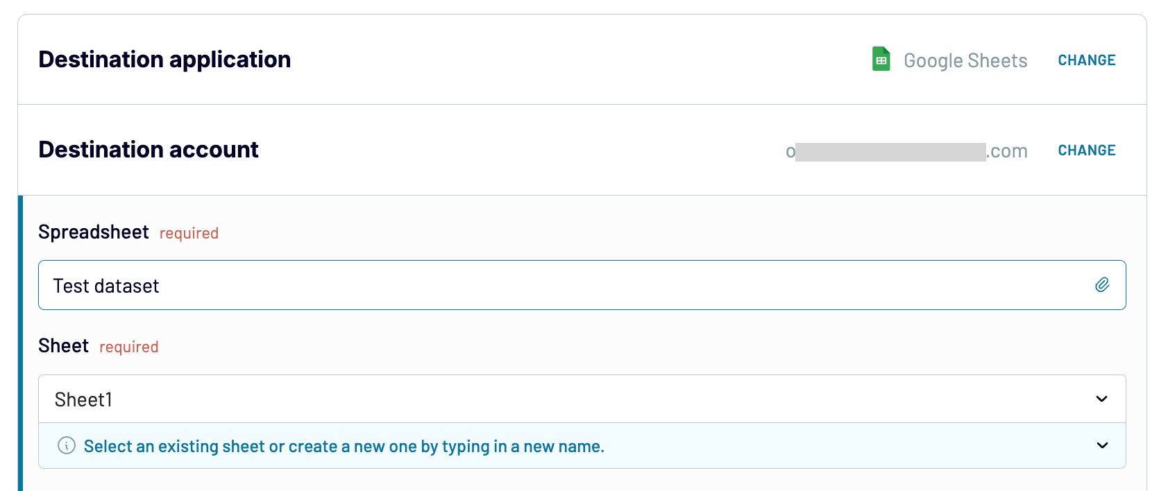Focus the Spreadsheet field containing Test dataset
The width and height of the screenshot is (1159, 491).
[555, 285]
